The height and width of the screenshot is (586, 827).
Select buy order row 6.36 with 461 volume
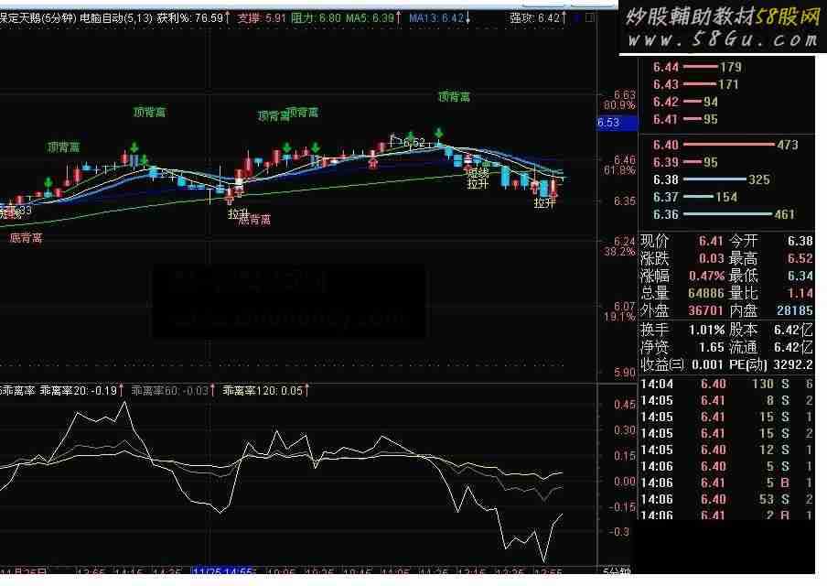coord(726,214)
